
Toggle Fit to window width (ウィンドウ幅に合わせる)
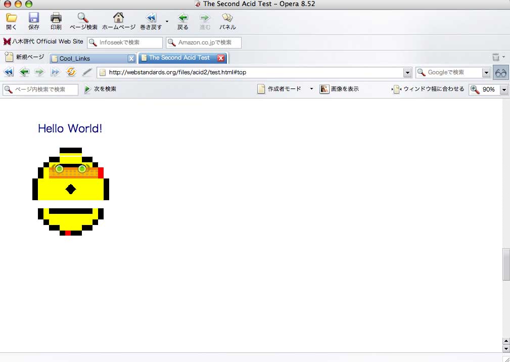tap(428, 89)
